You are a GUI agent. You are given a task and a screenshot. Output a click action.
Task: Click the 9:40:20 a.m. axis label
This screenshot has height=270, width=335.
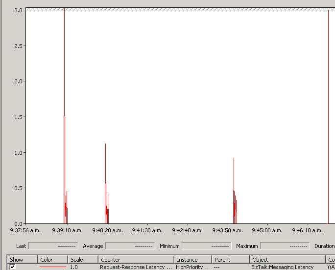click(x=107, y=230)
